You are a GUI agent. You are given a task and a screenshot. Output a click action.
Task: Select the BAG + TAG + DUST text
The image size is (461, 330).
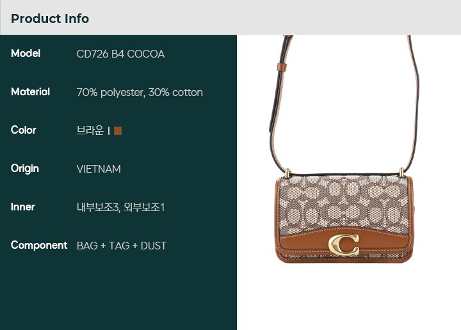coord(122,246)
